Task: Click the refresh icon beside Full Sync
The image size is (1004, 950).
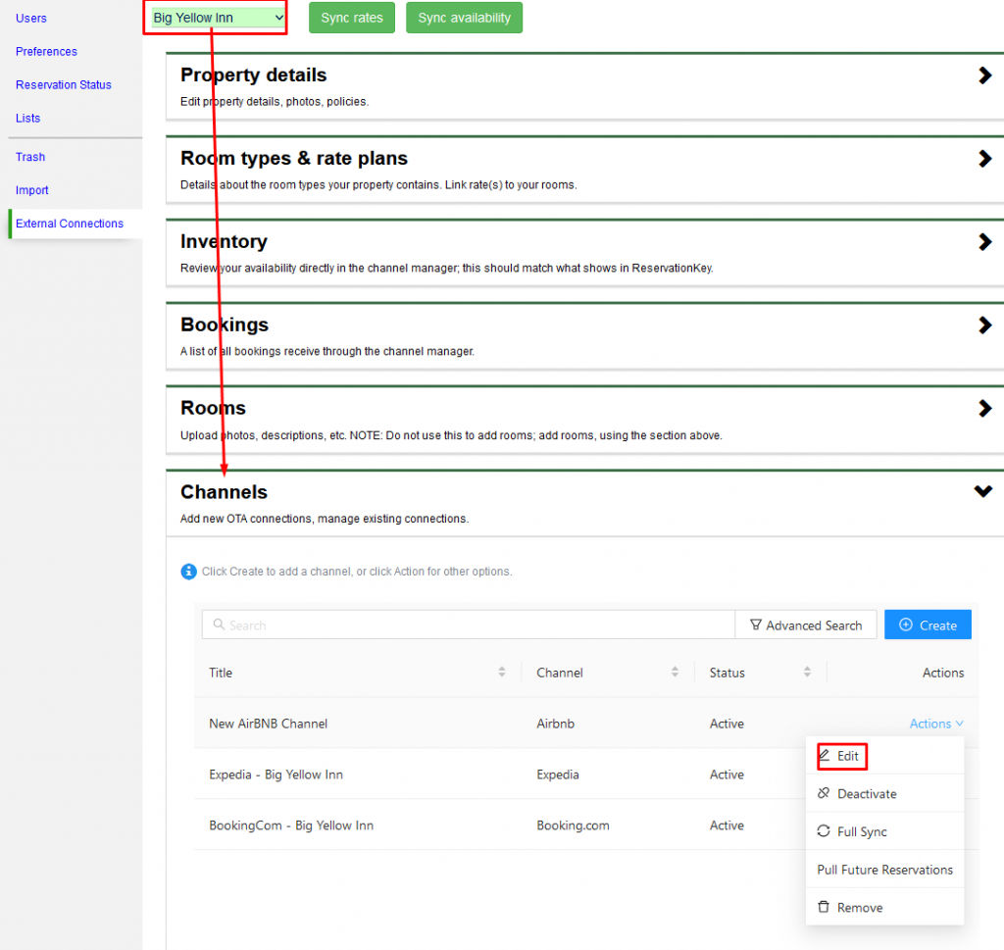Action: (824, 831)
